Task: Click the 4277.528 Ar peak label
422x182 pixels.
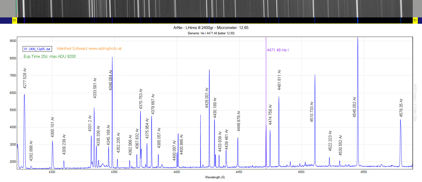Action: pyautogui.click(x=25, y=78)
